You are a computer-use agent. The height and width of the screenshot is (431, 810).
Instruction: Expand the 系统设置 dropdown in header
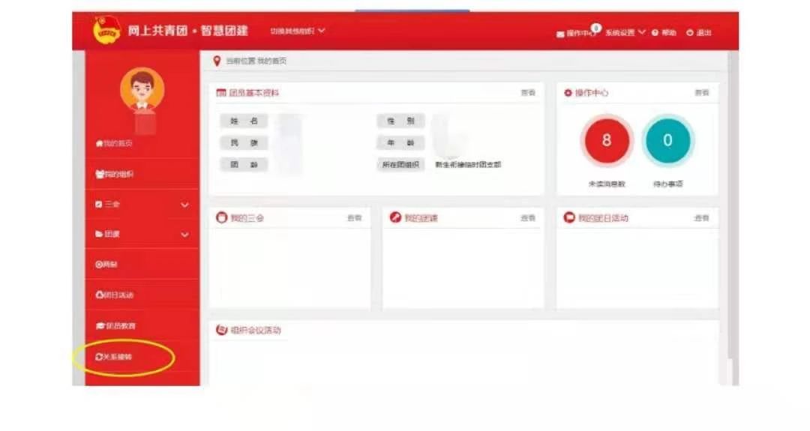(625, 32)
